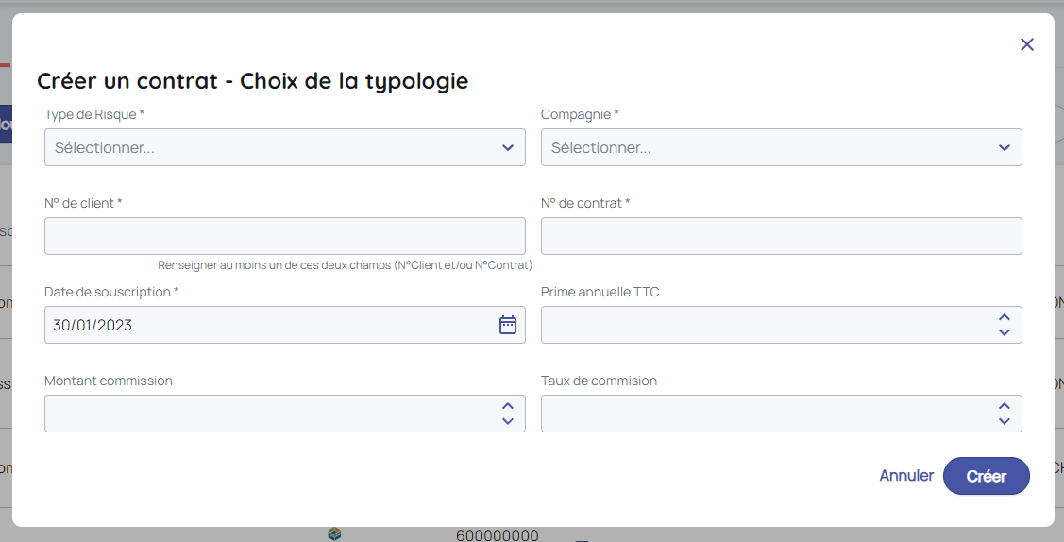This screenshot has width=1064, height=542.
Task: Increase the Taux de commision value
Action: (1005, 406)
